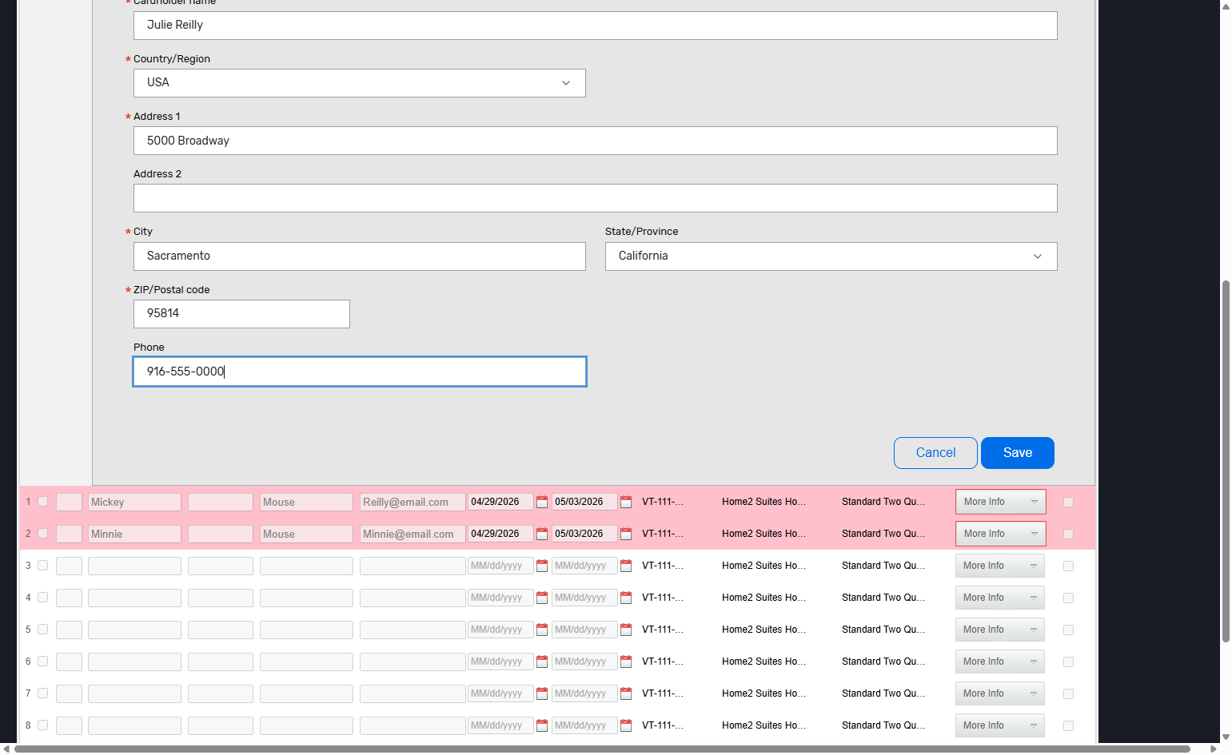The image size is (1232, 755).
Task: Open departure date calendar in row 1
Action: (626, 502)
